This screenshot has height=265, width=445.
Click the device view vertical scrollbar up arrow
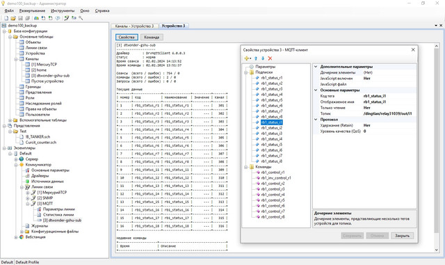coord(437,46)
